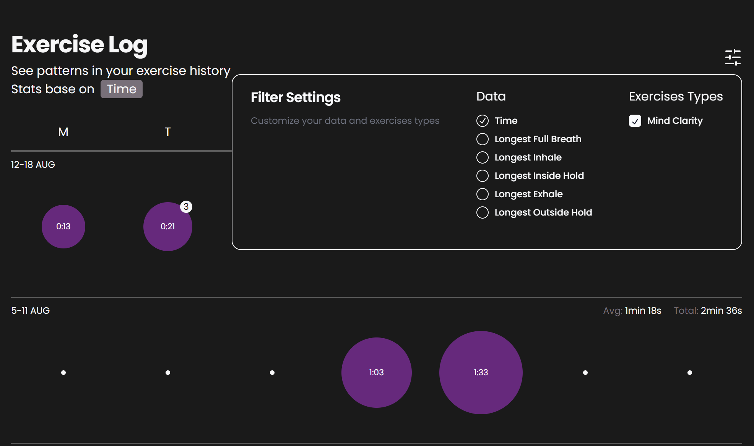Pick the Longest Exhale radio option
The width and height of the screenshot is (754, 446).
click(x=483, y=194)
